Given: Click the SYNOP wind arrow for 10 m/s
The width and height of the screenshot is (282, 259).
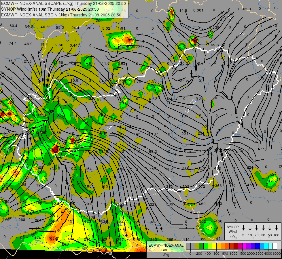Looking at the screenshot, I should (x=250, y=228).
